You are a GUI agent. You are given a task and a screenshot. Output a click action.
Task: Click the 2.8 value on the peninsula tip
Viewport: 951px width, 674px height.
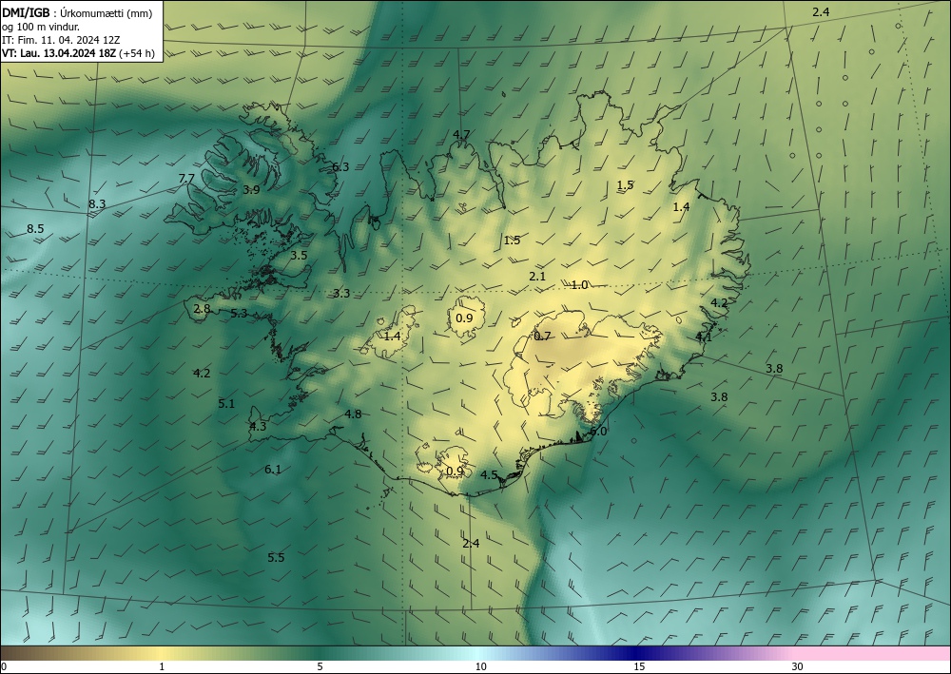pyautogui.click(x=202, y=309)
